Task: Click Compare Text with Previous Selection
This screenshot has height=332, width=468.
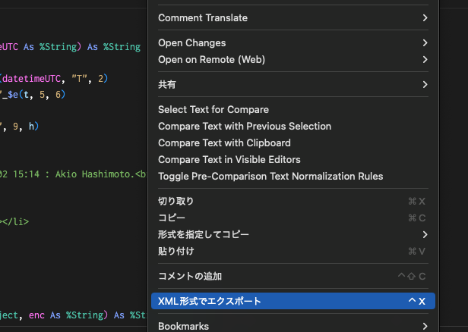Action: [x=245, y=127]
